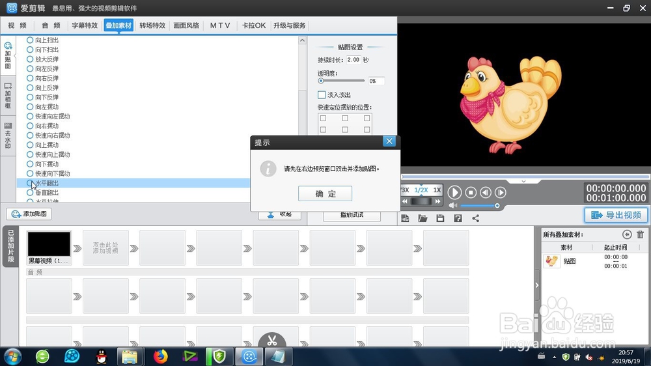
Task: Adjust the 透明度 slider handle
Action: pyautogui.click(x=320, y=81)
